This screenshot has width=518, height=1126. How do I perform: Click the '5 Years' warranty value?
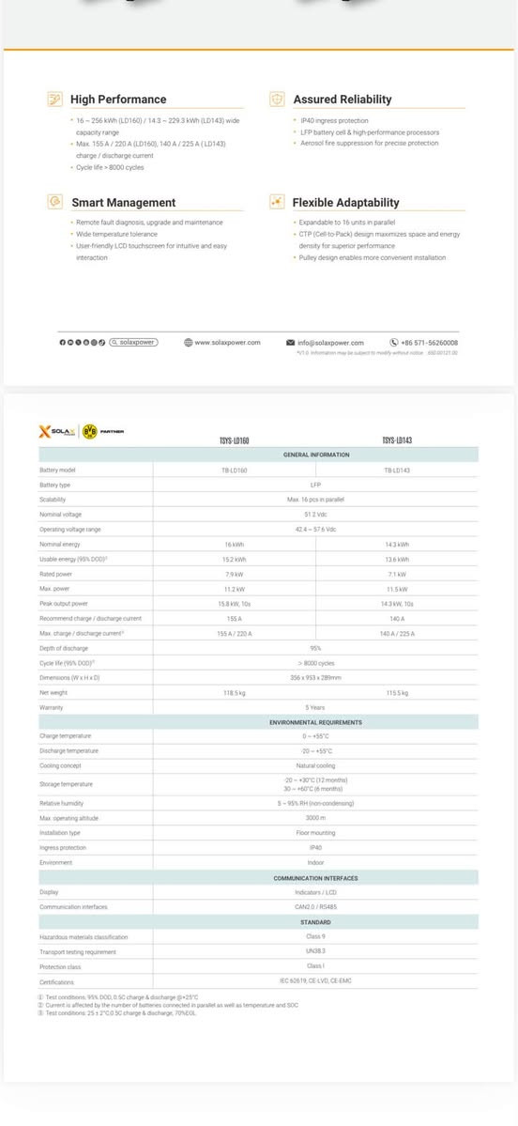pyautogui.click(x=315, y=707)
